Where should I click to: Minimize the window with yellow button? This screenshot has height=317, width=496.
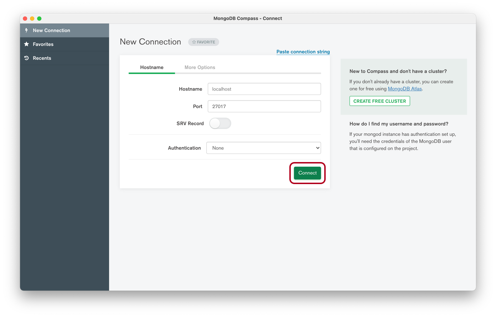point(32,18)
